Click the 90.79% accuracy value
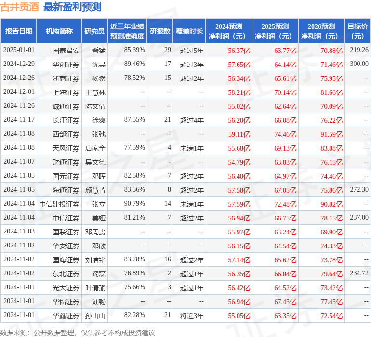The height and width of the screenshot is (337, 371). pyautogui.click(x=134, y=203)
